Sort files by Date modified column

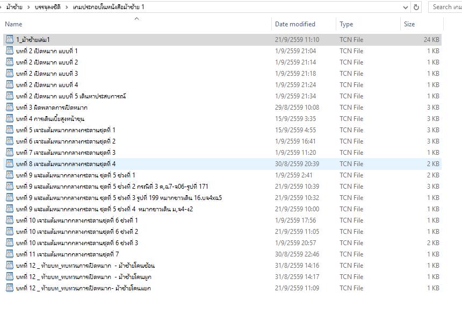coord(295,24)
